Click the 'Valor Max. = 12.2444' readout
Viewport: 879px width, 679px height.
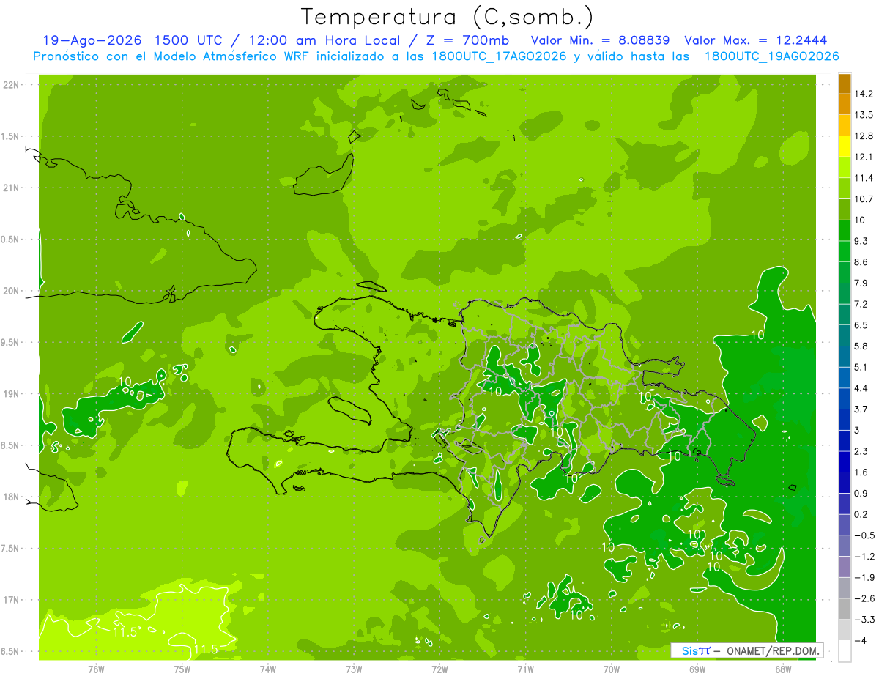click(x=755, y=41)
